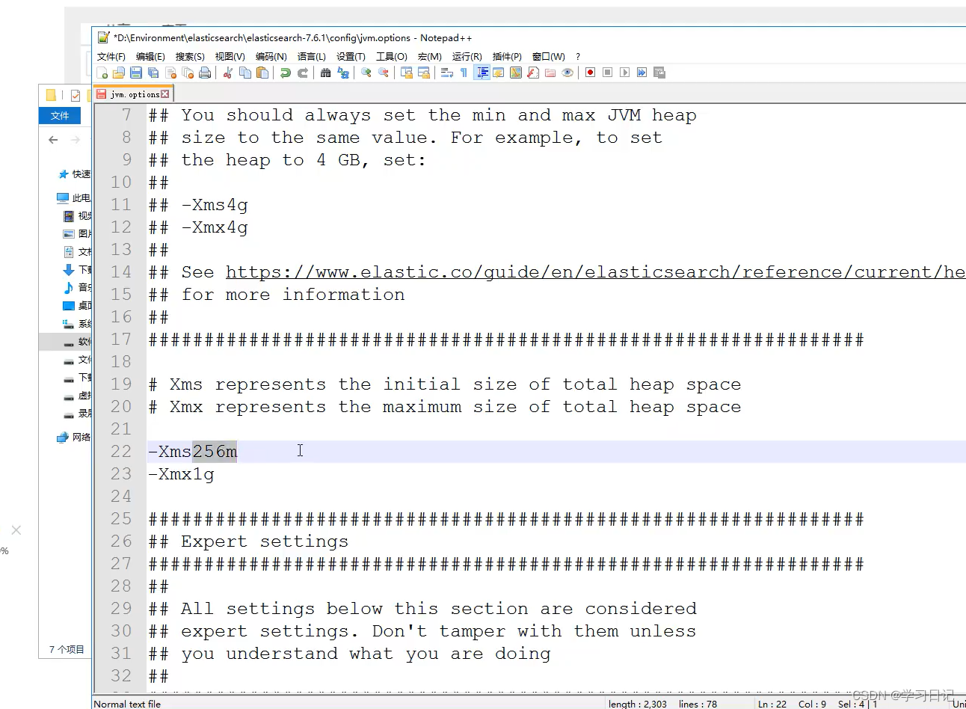Viewport: 966px width, 709px height.
Task: Open the 编辑(E) menu
Action: 150,57
